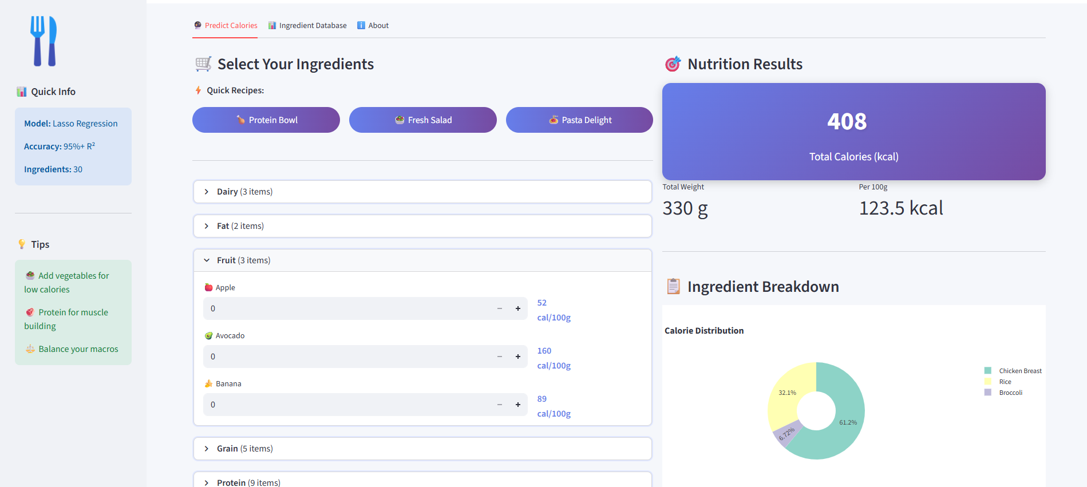
Task: Click the lightbulb icon next to Tips
Action: (x=22, y=244)
